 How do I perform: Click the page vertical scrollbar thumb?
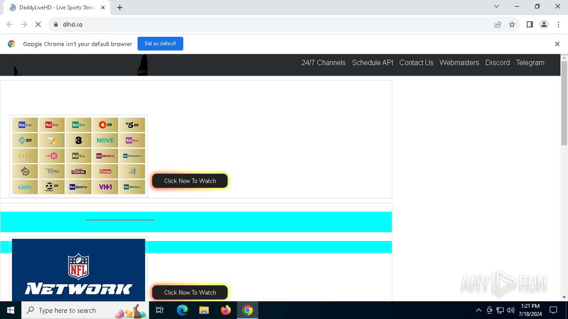point(564,103)
